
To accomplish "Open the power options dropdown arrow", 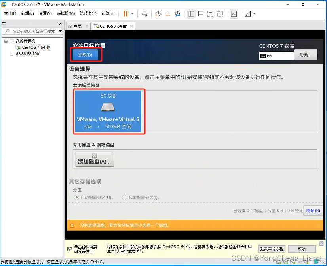I will pos(133,14).
